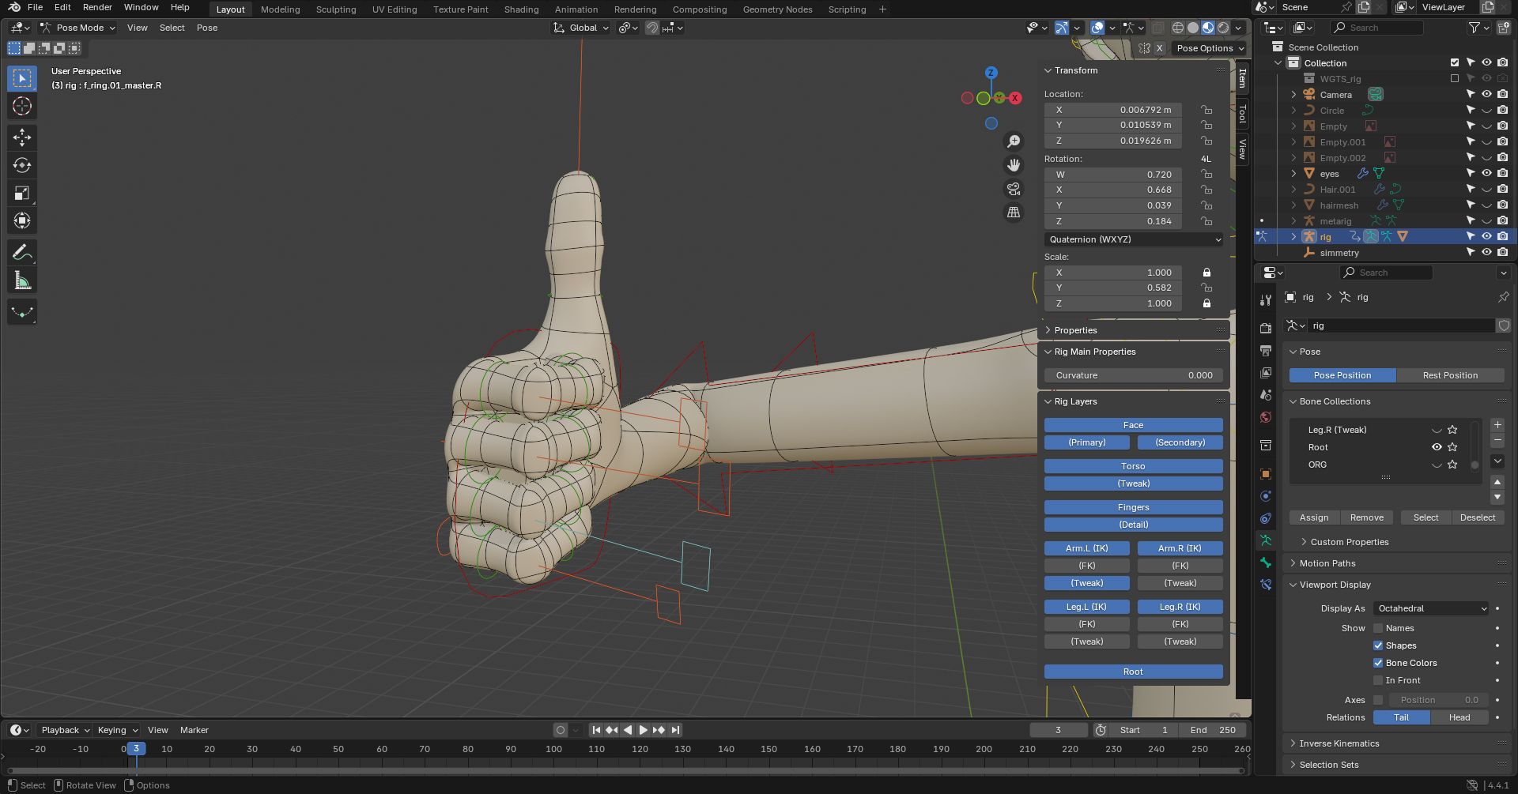Toggle the Fingers rig layer button
The height and width of the screenshot is (794, 1518).
[x=1133, y=507]
